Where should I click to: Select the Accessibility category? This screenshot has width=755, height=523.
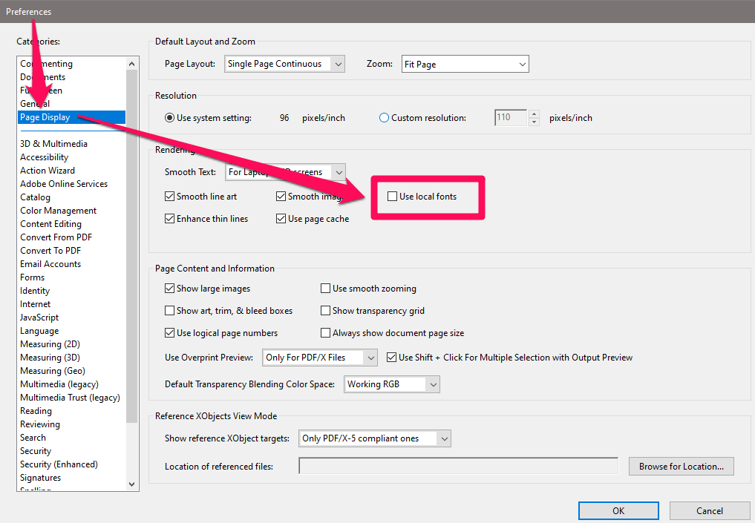tap(45, 157)
